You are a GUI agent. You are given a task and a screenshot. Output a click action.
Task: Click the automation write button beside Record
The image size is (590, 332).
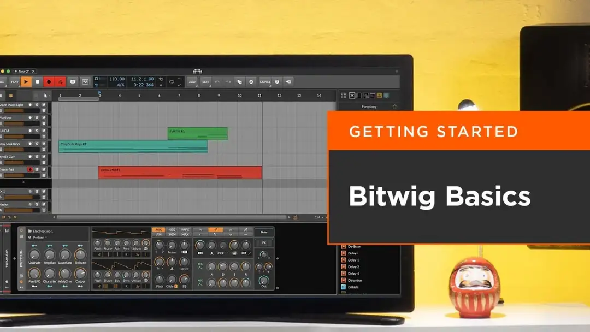pyautogui.click(x=61, y=82)
